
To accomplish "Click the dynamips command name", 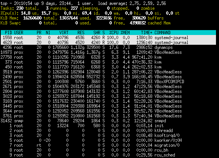I will click(x=163, y=47).
